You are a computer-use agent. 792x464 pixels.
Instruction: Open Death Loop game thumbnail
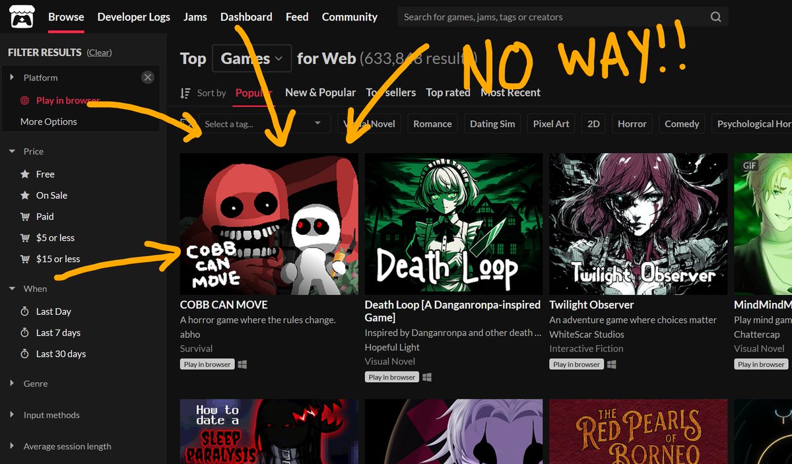(x=454, y=224)
